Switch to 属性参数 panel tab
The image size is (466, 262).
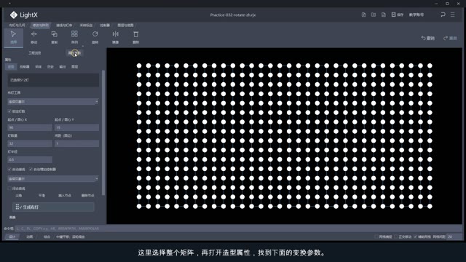tap(74, 53)
